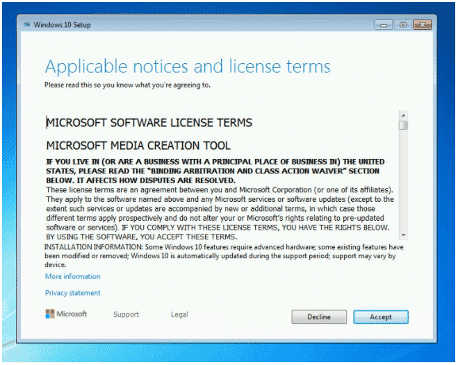
Task: Close the Windows 10 Setup window
Action: (x=423, y=25)
